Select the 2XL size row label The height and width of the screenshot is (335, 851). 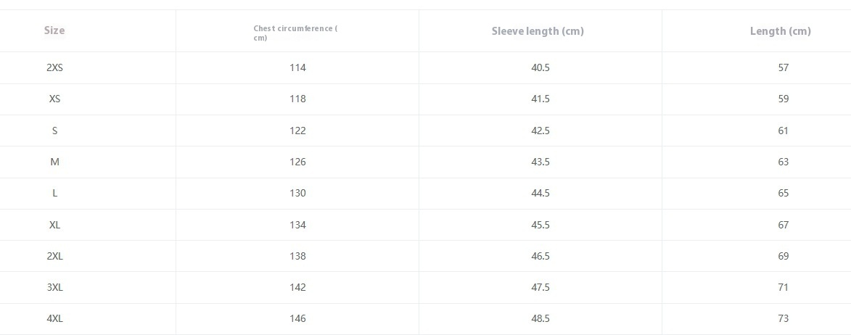(x=54, y=256)
